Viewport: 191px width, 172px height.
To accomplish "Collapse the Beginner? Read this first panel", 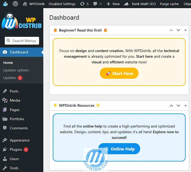I will click(x=185, y=30).
